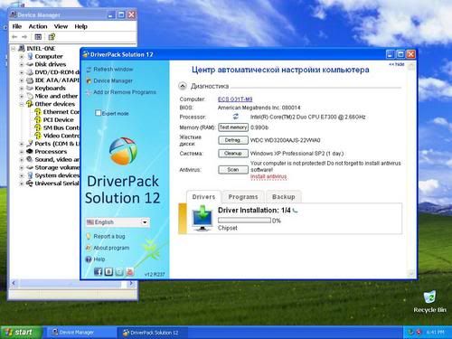Viewport: 452px width, 339px height.
Task: Expand the Processors node
Action: point(22,152)
